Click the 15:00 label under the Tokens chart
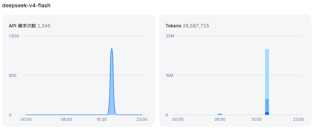The height and width of the screenshot is (128, 314). (256, 119)
